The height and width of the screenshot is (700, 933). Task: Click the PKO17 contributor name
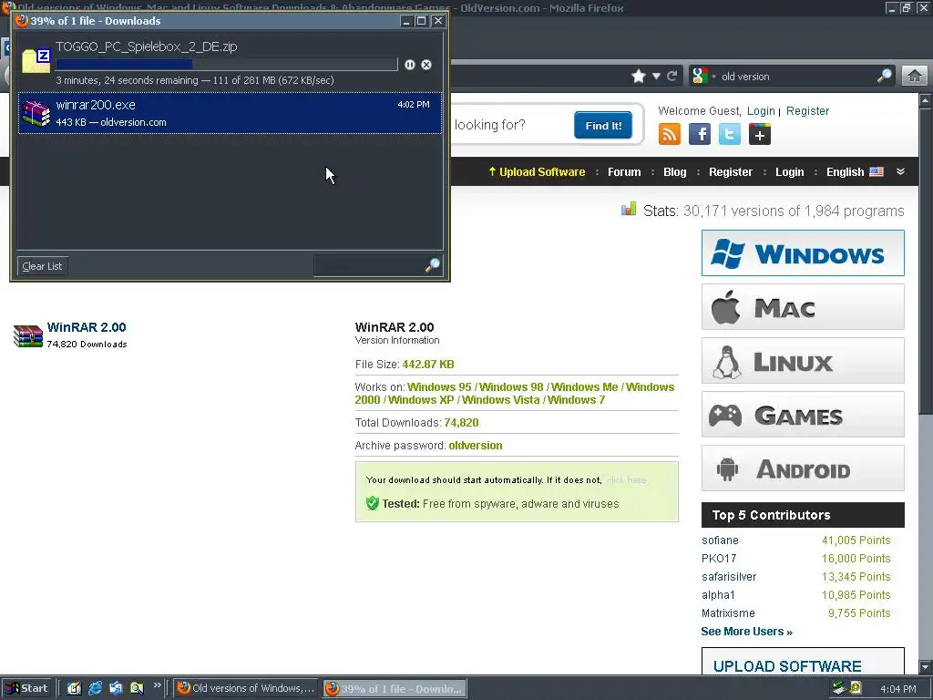pos(719,559)
